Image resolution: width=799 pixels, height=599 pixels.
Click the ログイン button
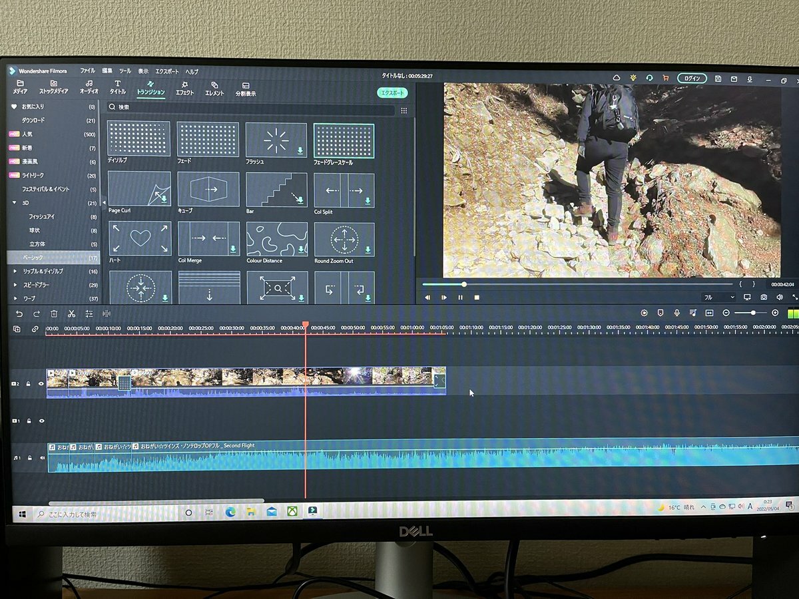pyautogui.click(x=692, y=79)
